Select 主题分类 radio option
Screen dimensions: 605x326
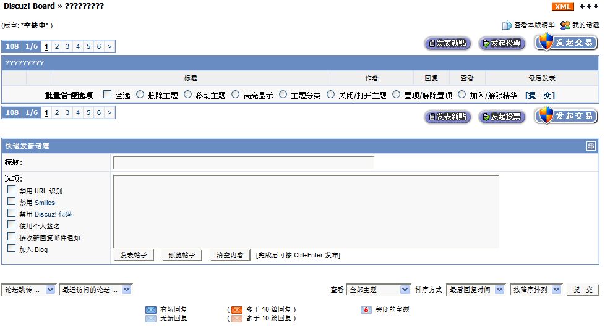pyautogui.click(x=283, y=94)
